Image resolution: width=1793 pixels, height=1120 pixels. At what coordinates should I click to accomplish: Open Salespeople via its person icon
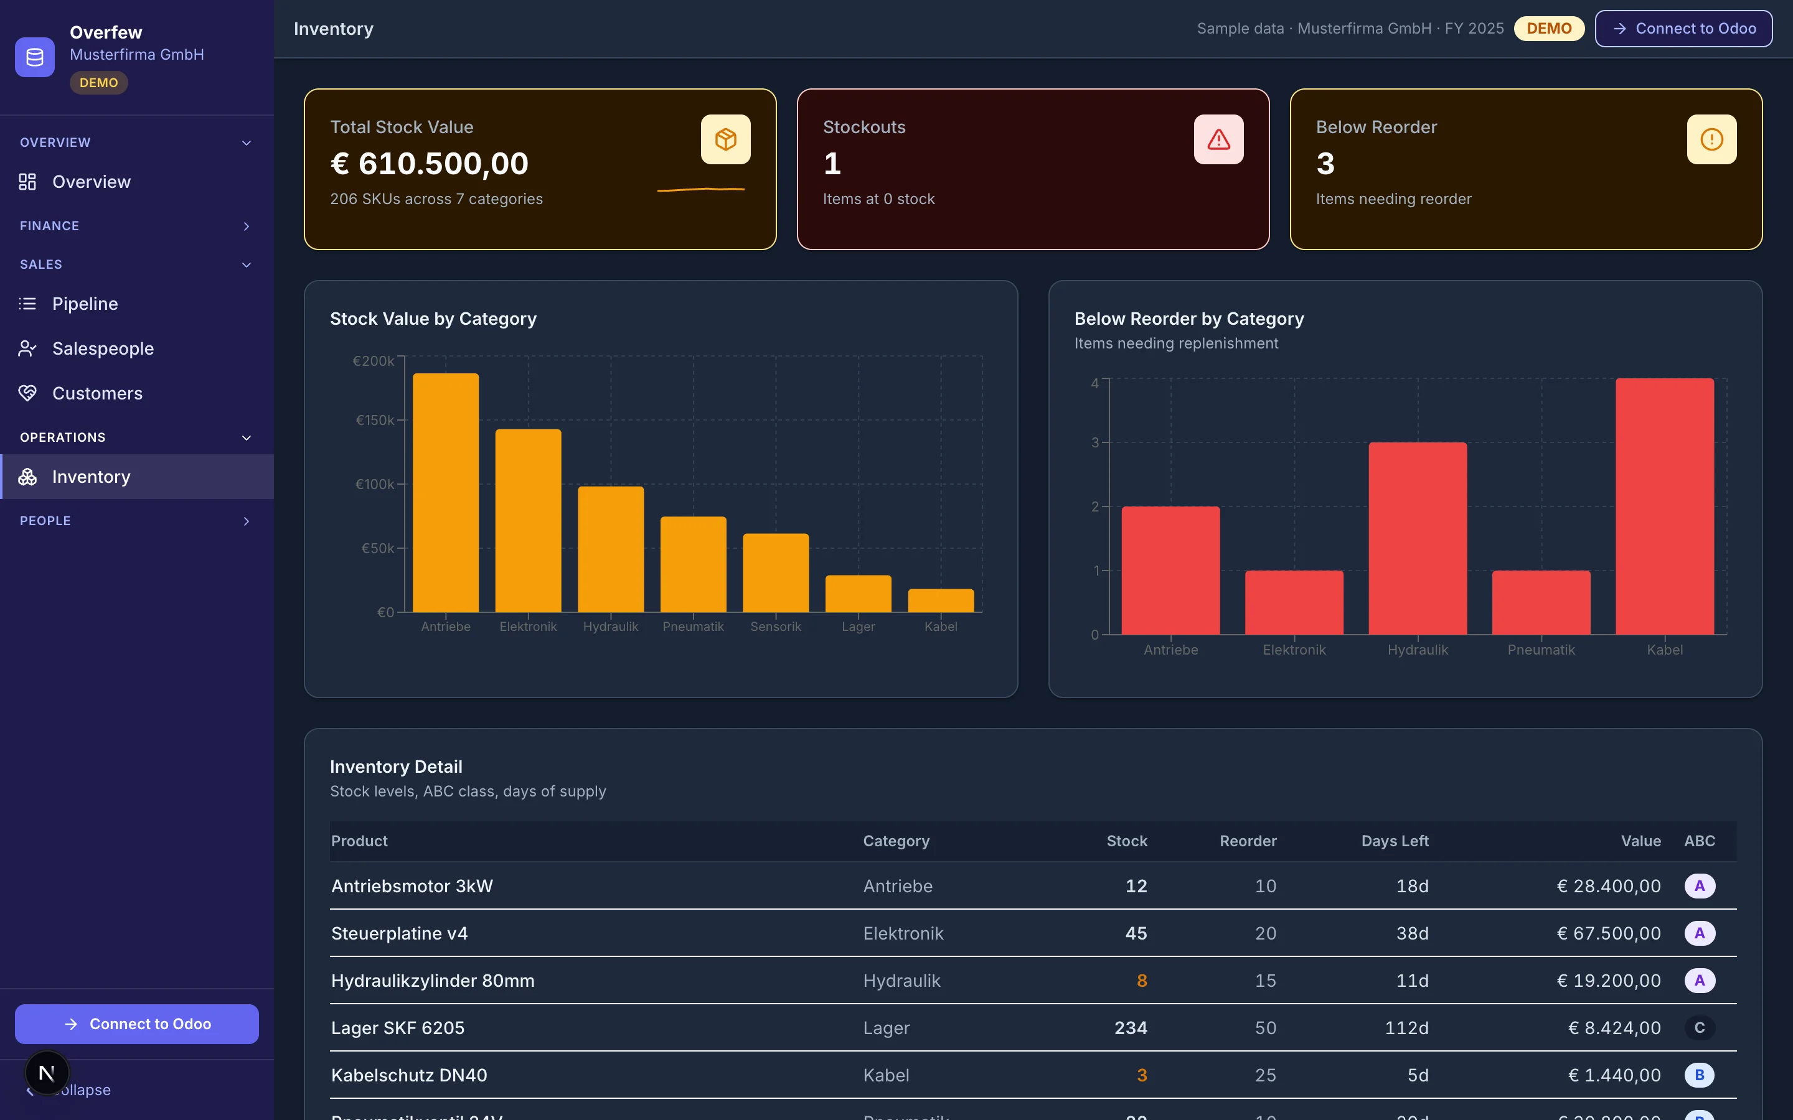click(x=27, y=348)
